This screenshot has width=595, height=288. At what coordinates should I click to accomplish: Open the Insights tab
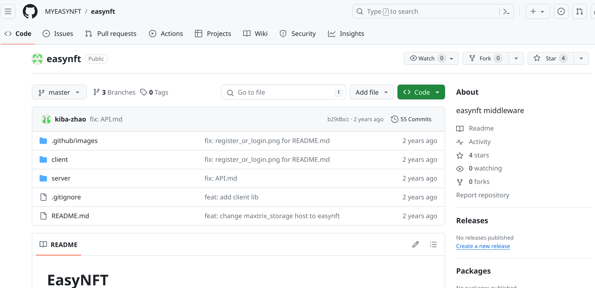[346, 34]
